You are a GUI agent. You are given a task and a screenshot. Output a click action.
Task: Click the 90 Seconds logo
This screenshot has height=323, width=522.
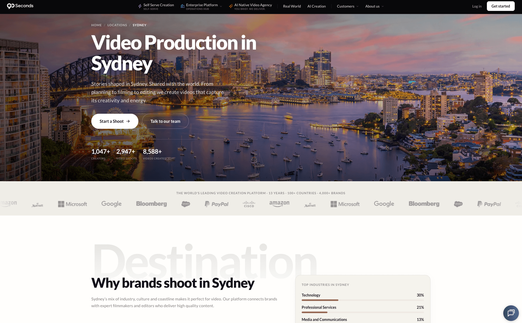pyautogui.click(x=20, y=6)
